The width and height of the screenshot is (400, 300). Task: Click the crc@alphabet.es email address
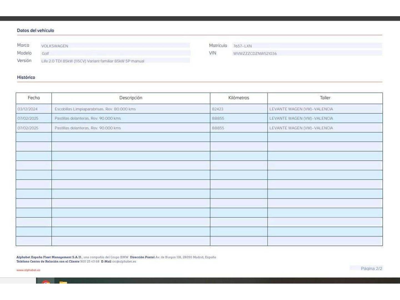click(124, 261)
